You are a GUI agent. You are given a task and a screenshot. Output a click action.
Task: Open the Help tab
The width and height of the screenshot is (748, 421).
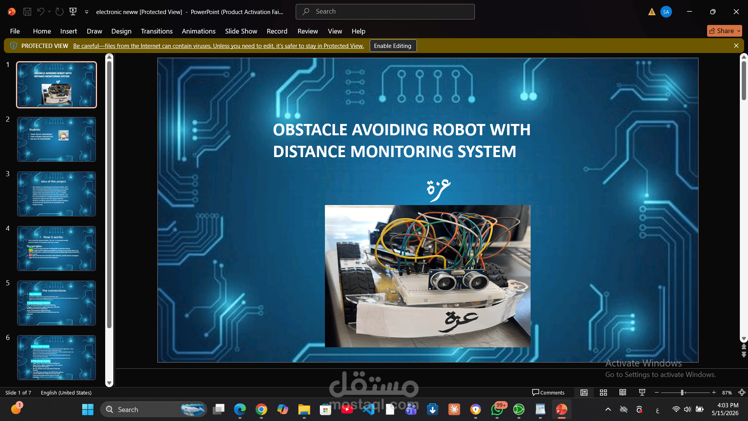[358, 31]
